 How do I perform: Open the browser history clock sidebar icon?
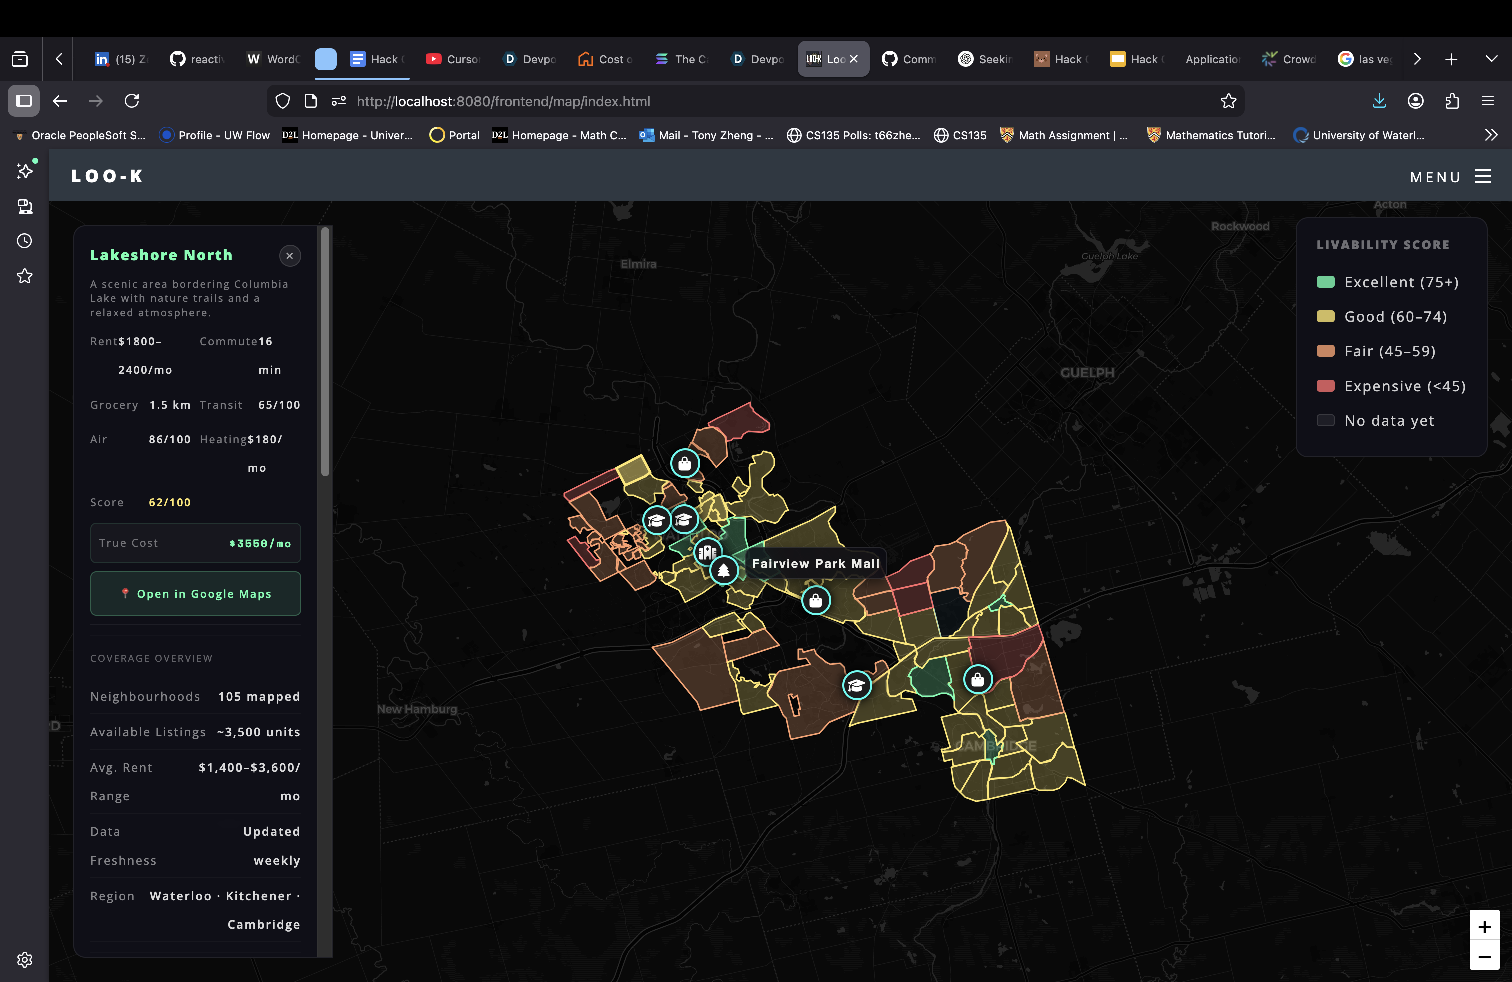[25, 241]
